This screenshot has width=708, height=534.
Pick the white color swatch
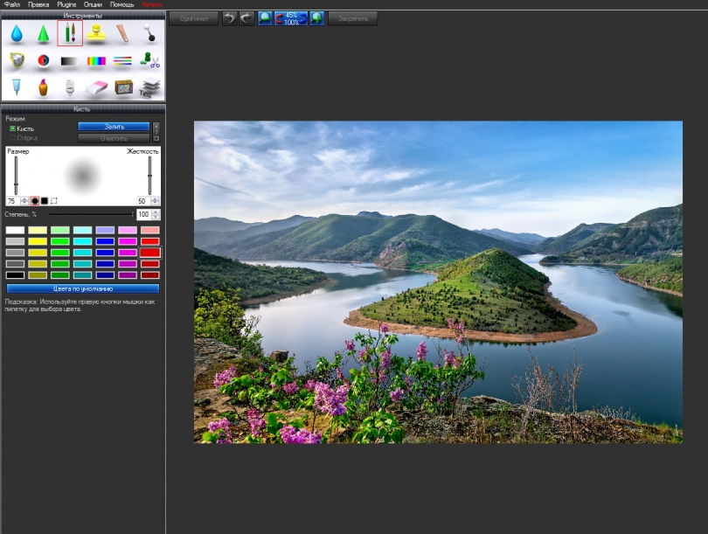(x=15, y=230)
